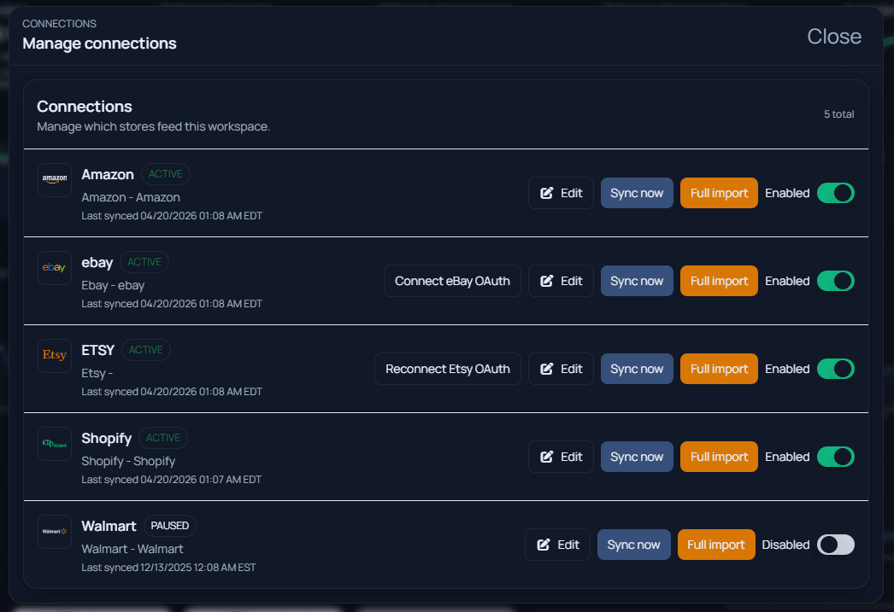
Task: Start Sync now for Shopify
Action: pyautogui.click(x=637, y=457)
